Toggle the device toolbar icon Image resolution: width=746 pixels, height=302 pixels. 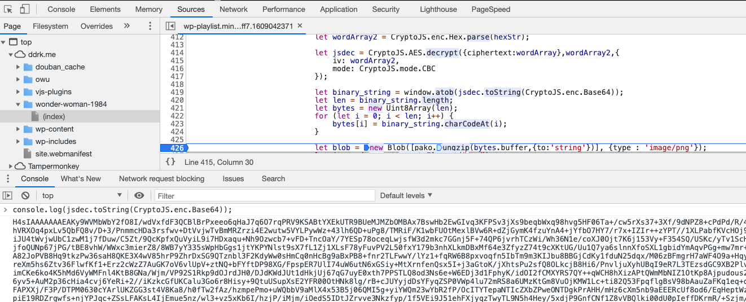click(25, 9)
